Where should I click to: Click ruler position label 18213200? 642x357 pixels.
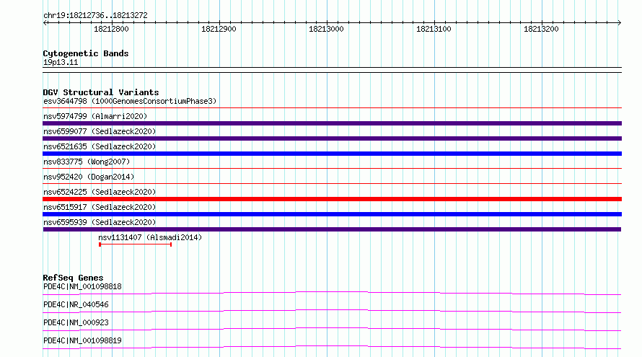pyautogui.click(x=541, y=29)
